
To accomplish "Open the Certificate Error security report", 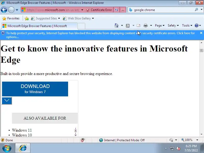I will tap(99, 10).
